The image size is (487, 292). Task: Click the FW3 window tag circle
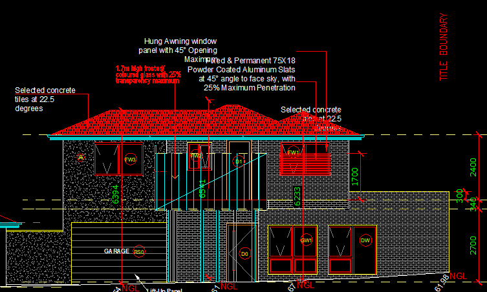pos(131,160)
